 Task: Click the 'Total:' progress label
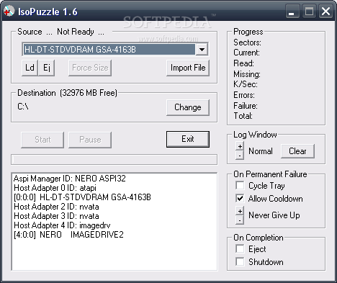pyautogui.click(x=243, y=116)
